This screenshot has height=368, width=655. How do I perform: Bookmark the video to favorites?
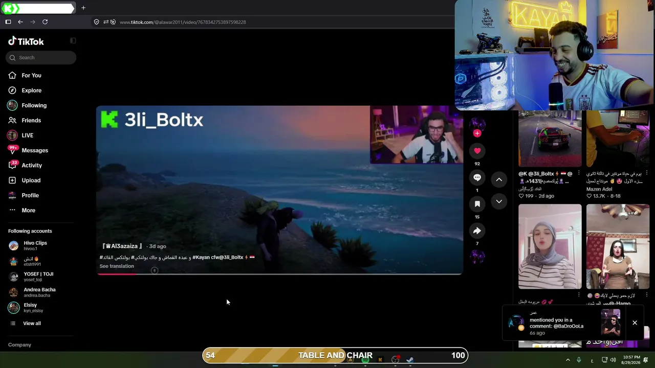[x=477, y=204]
